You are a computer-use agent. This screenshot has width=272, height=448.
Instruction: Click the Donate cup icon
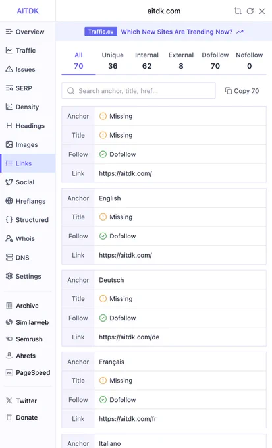9,418
